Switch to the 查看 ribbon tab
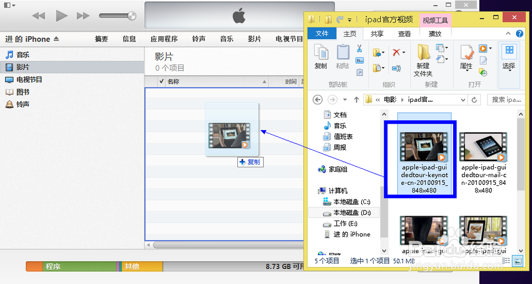This screenshot has height=284, width=532. (404, 34)
